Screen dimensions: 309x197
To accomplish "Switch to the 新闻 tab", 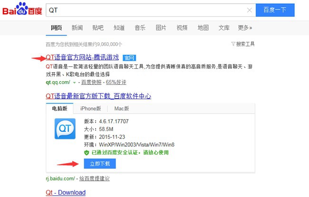I will click(77, 28).
